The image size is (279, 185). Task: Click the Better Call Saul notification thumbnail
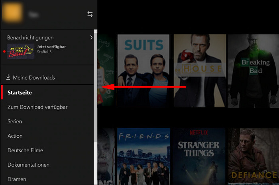click(21, 52)
